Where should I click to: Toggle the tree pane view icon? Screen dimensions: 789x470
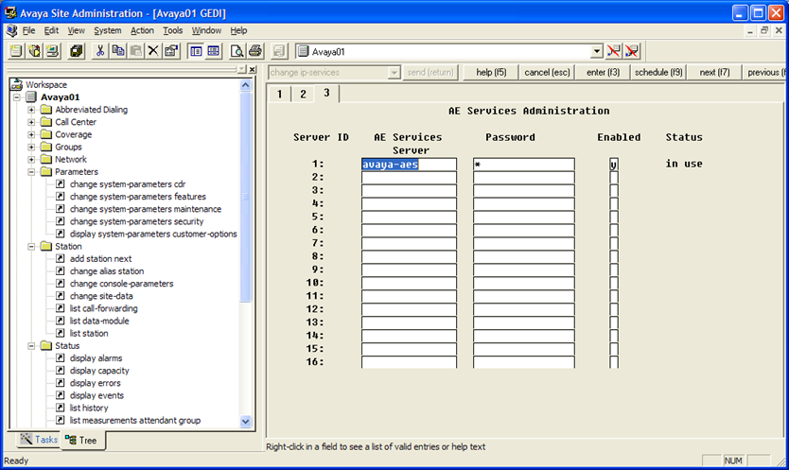click(196, 51)
